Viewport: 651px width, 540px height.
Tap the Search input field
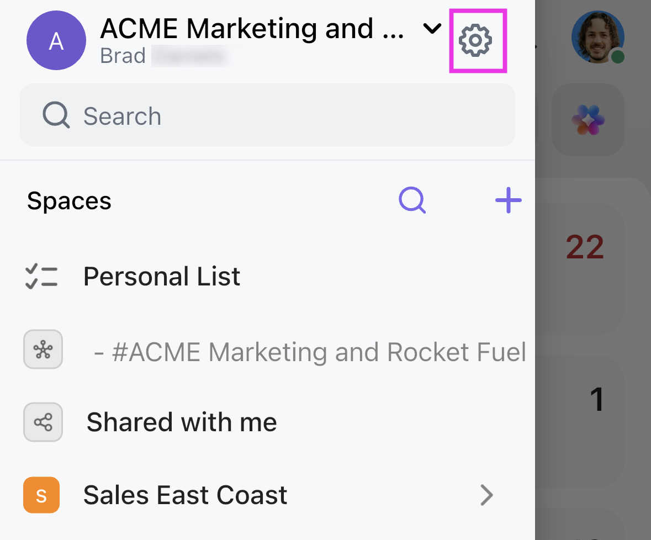[x=221, y=115]
